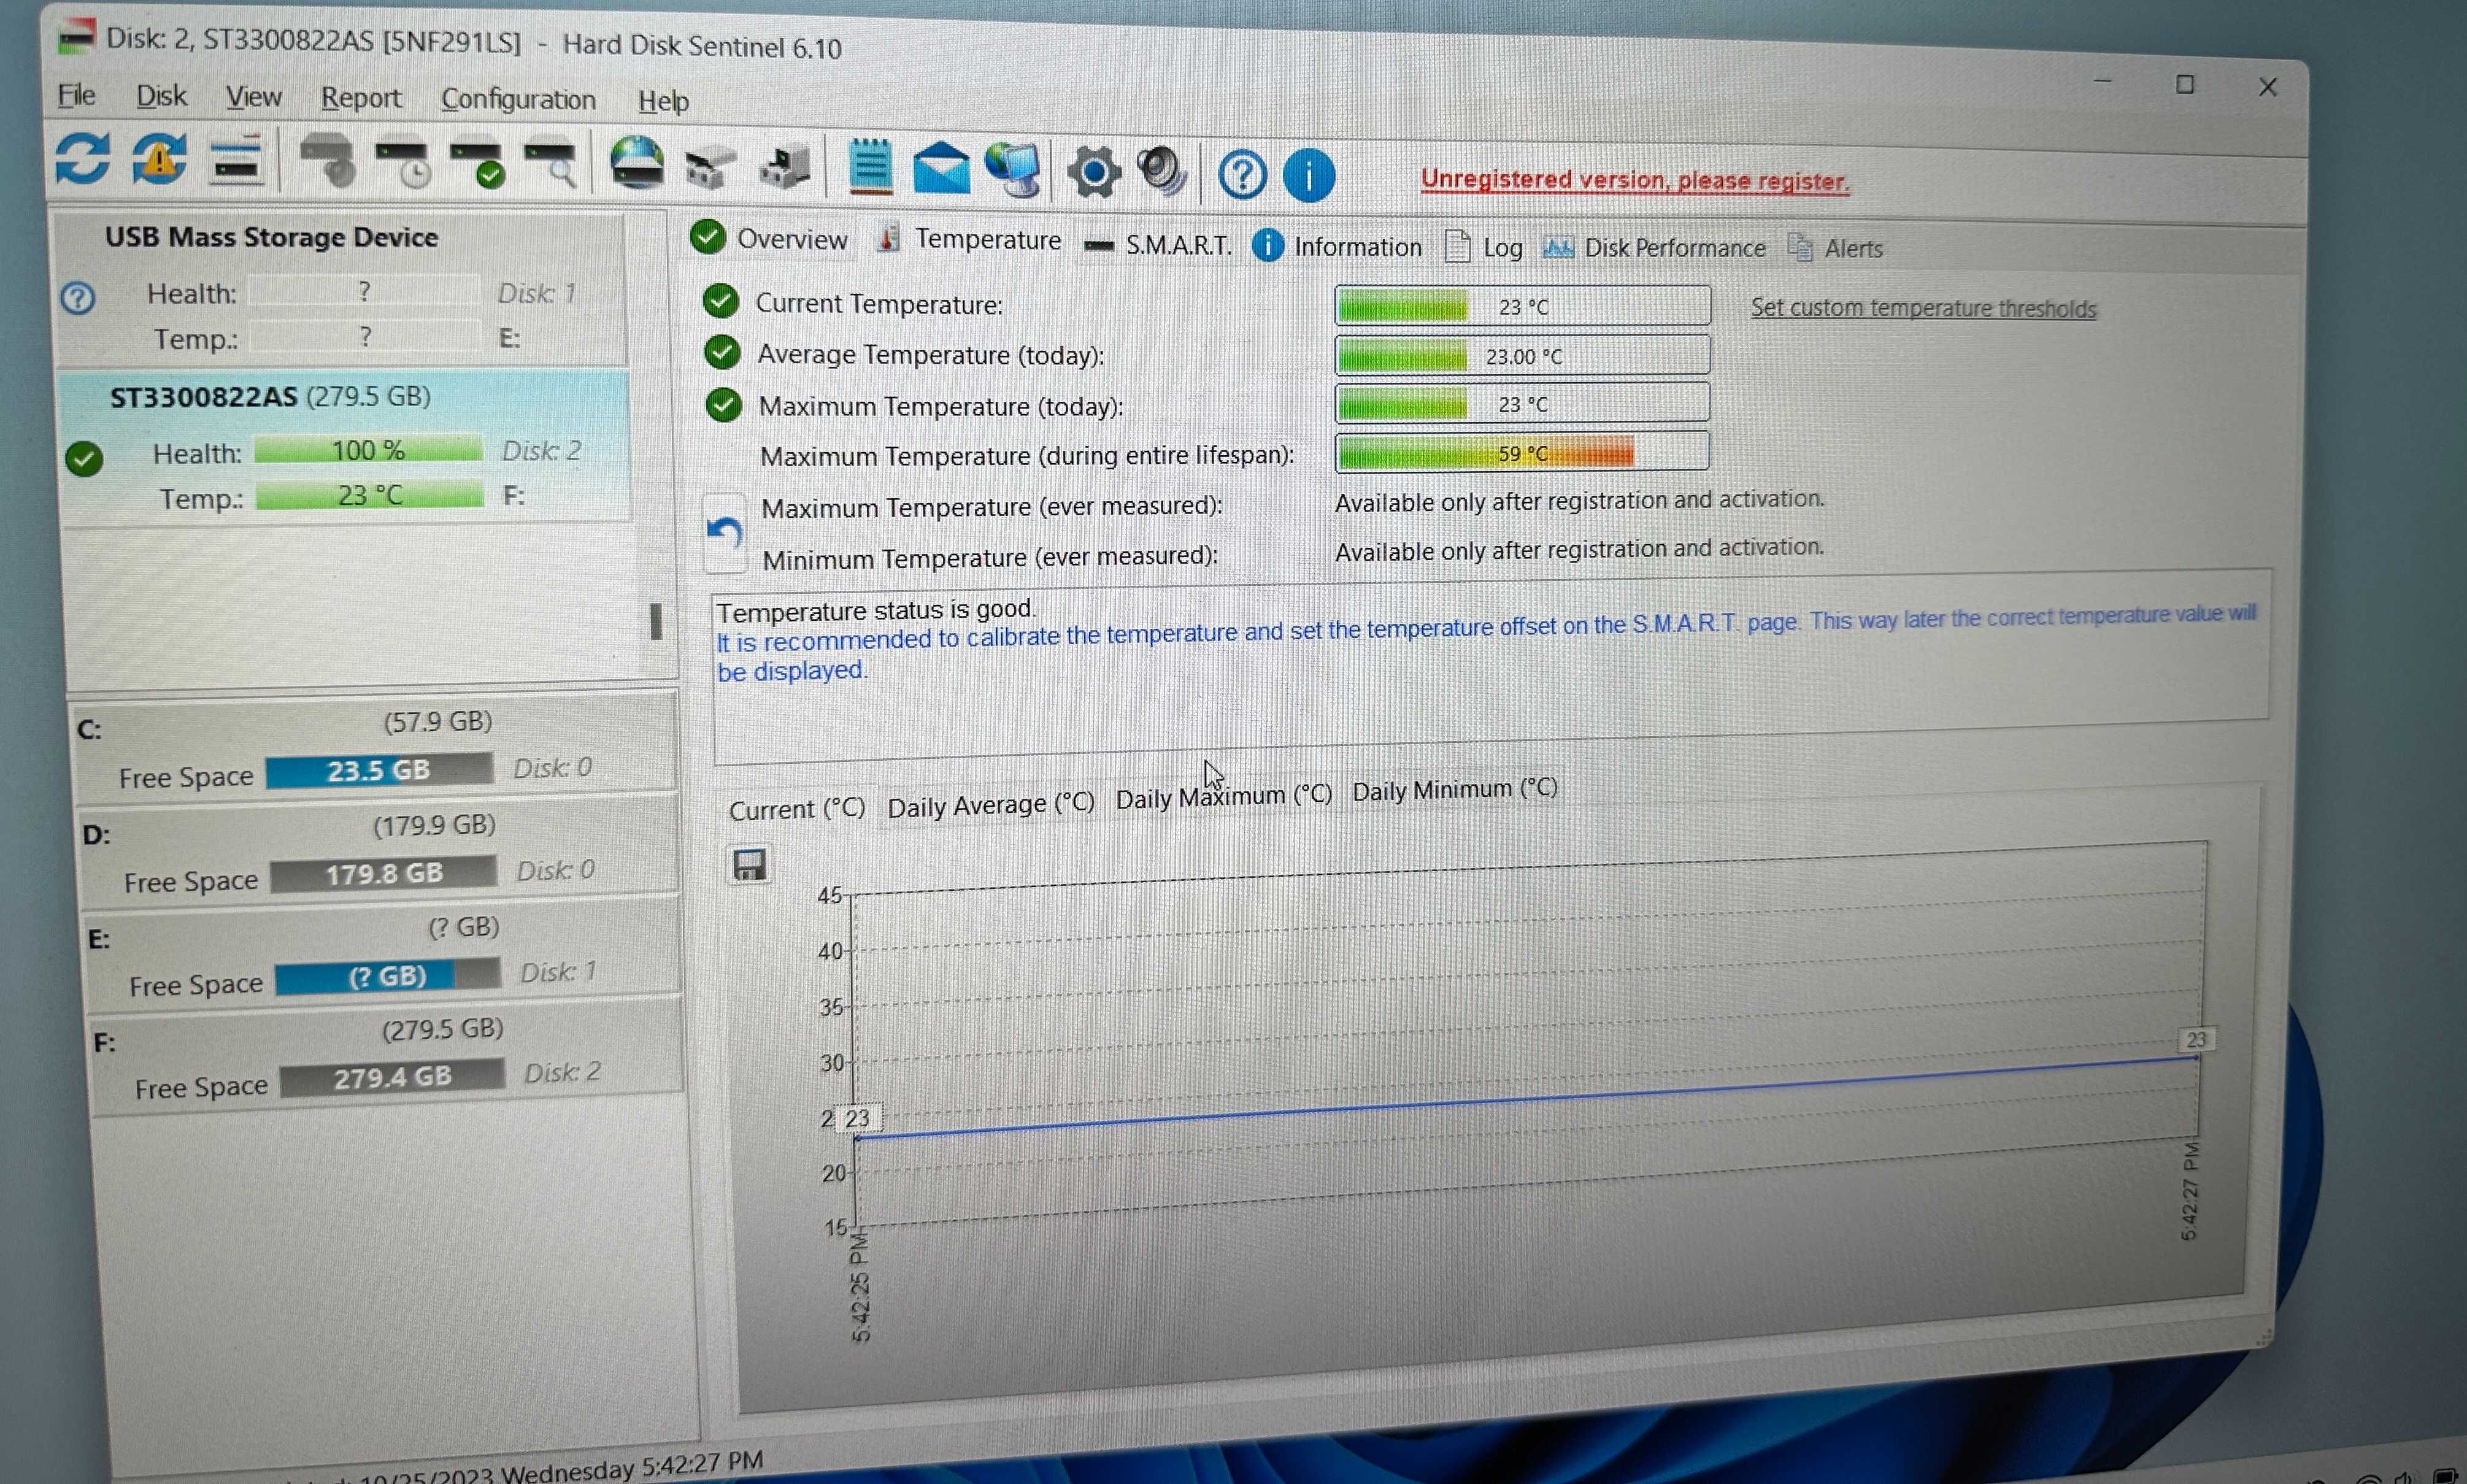Click the green check beside Maximum Temperature (today)
2467x1484 pixels.
tap(723, 405)
